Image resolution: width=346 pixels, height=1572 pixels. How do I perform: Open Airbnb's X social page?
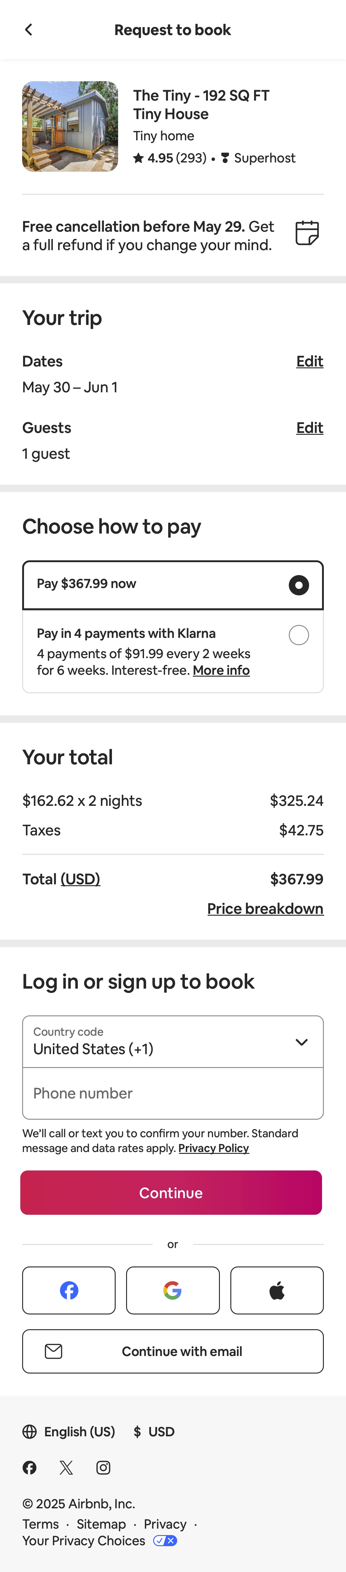click(x=66, y=1467)
